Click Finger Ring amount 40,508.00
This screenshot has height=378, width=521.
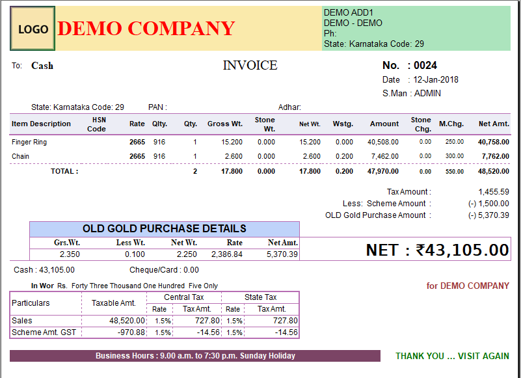[382, 142]
